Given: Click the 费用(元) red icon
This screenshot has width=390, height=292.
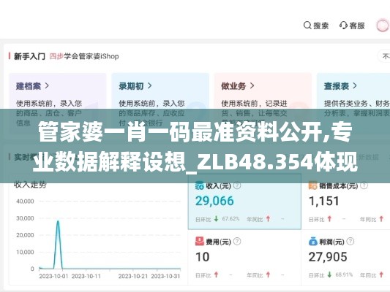Looking at the screenshot, I should coord(200,242).
